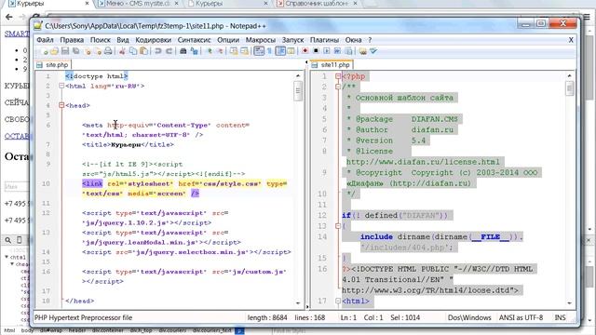Screen dimensions: 596x335
Task: Toggle mobile device mode icon in devtools
Action: (19, 240)
